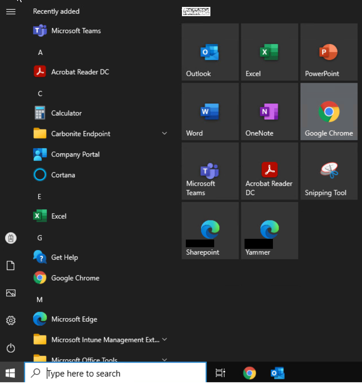The width and height of the screenshot is (362, 383).
Task: Open the Outlook tile
Action: pyautogui.click(x=210, y=52)
